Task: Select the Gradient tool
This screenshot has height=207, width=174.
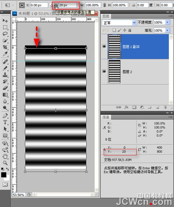Action: (5, 95)
